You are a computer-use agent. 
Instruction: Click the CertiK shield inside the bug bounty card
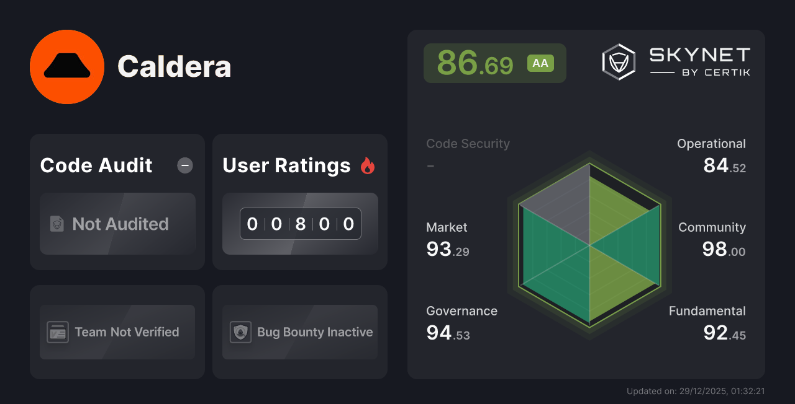[241, 332]
